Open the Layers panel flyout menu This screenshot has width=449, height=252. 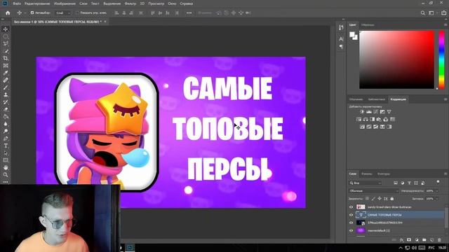pos(445,174)
